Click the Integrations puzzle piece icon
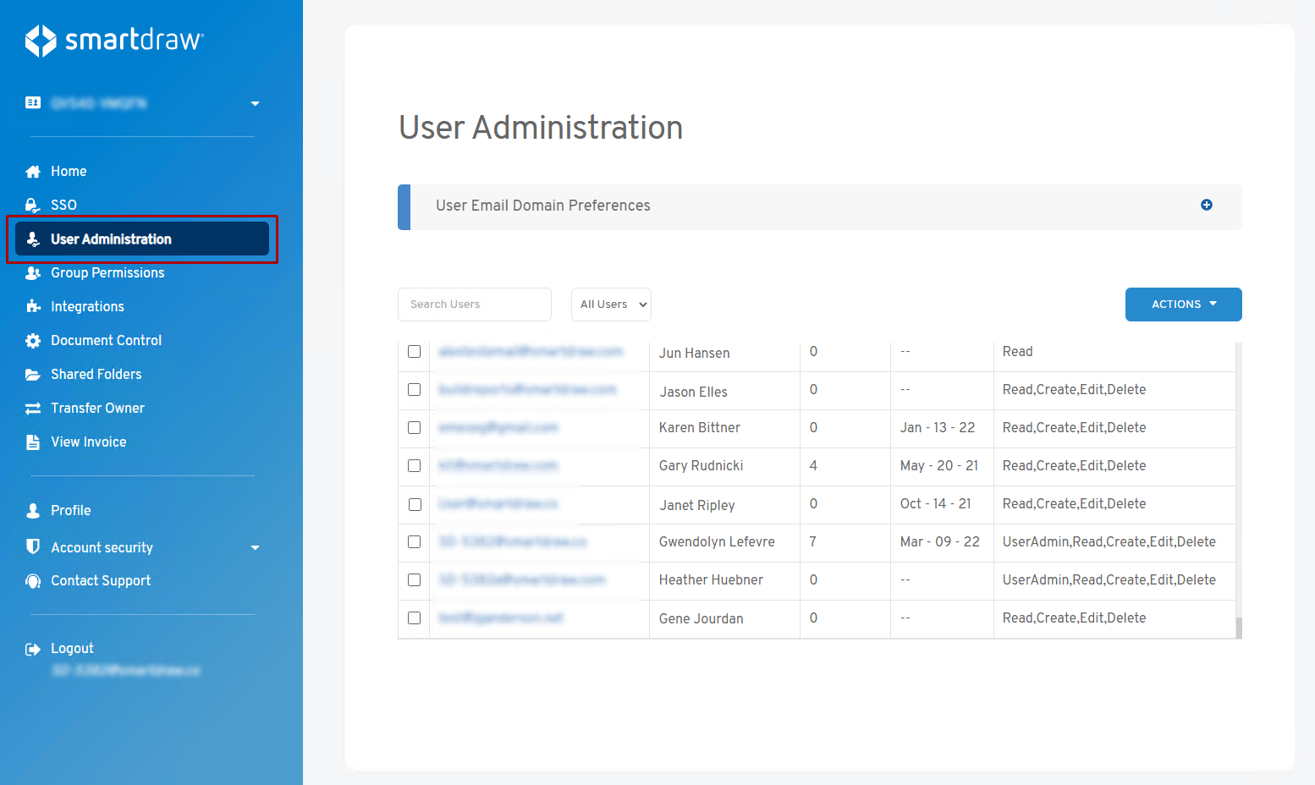Screen dimensions: 1315x785 [x=33, y=307]
